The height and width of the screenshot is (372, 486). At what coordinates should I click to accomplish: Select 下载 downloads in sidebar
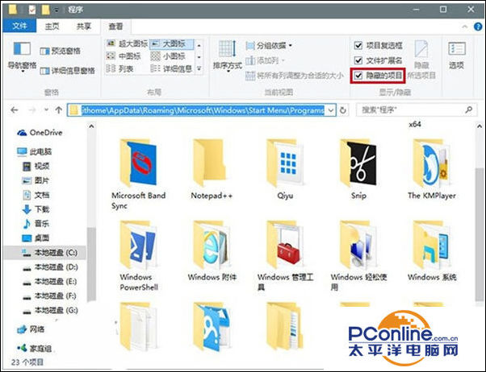(x=36, y=209)
